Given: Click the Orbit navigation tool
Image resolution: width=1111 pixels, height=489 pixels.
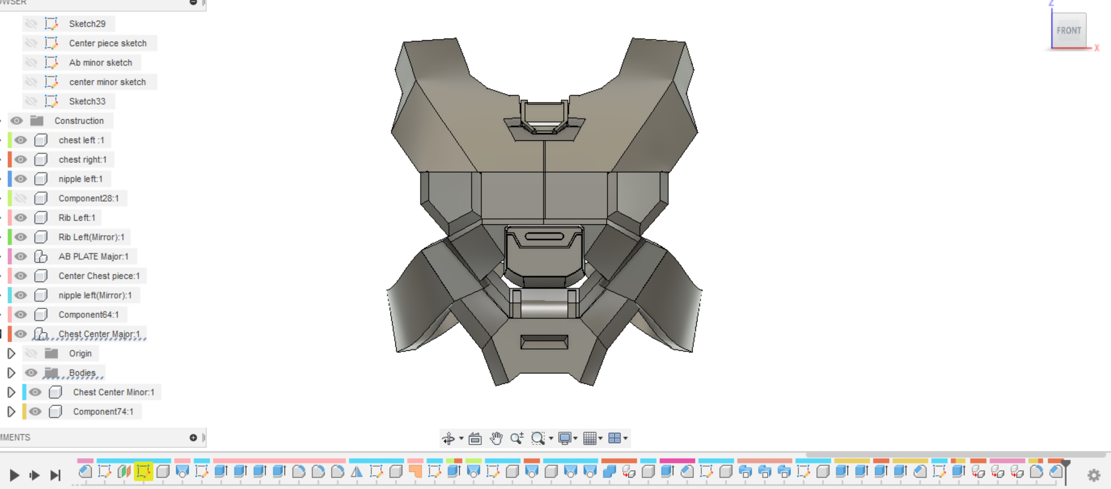Looking at the screenshot, I should pyautogui.click(x=449, y=438).
